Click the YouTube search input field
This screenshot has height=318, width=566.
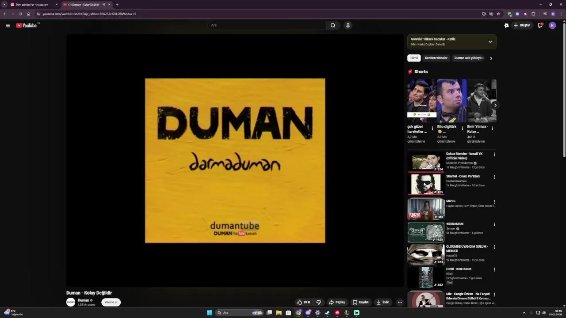coord(267,25)
